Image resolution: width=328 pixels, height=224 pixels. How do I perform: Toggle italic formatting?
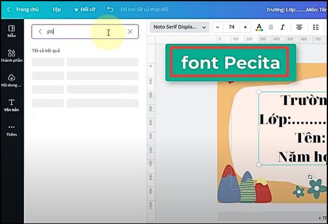pos(283,27)
